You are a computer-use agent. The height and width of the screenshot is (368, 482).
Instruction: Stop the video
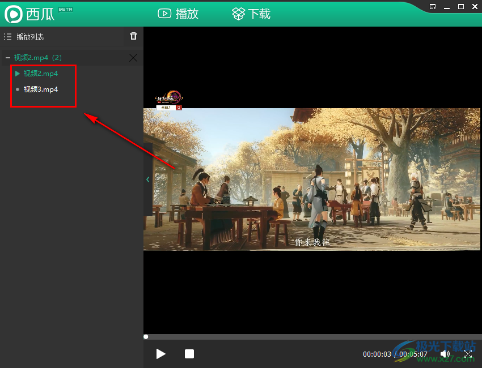point(189,354)
